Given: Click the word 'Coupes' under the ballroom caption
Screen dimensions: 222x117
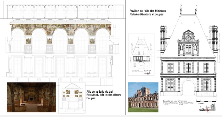Looking at the screenshot, I should coord(91,98).
